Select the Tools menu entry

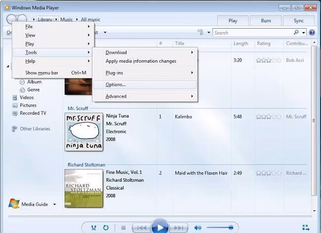click(x=52, y=52)
